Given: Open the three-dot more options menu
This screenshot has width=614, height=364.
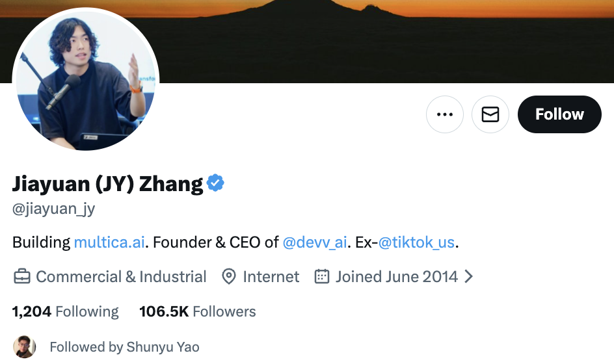Looking at the screenshot, I should [x=444, y=114].
